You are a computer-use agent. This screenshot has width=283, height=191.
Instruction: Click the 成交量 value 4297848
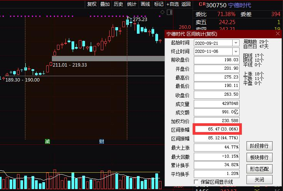(216, 104)
